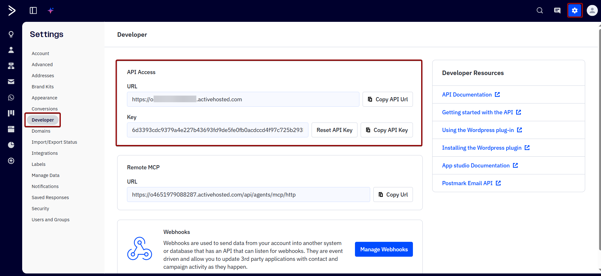Open the Automations icon in sidebar
Image resolution: width=601 pixels, height=276 pixels.
click(11, 66)
